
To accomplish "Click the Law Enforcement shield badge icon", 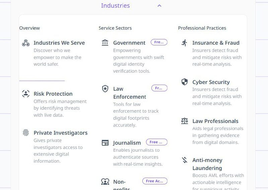I will click(105, 89).
